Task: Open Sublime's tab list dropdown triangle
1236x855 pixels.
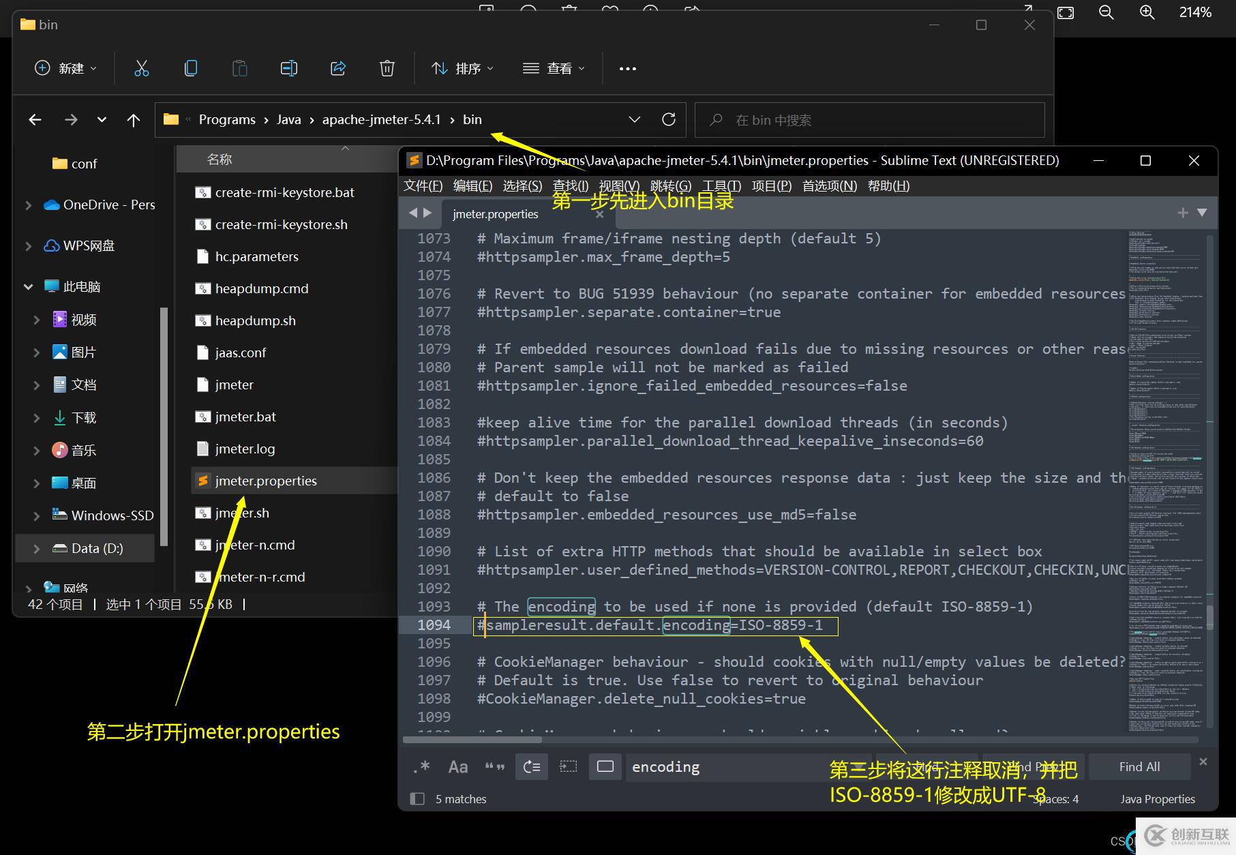Action: coord(1202,213)
